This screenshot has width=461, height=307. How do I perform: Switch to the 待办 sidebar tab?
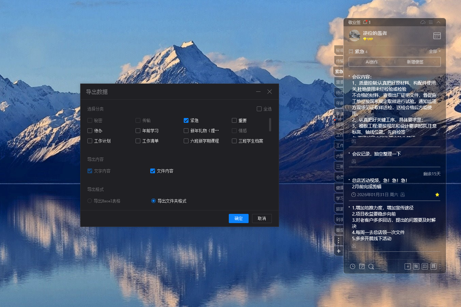click(x=338, y=92)
